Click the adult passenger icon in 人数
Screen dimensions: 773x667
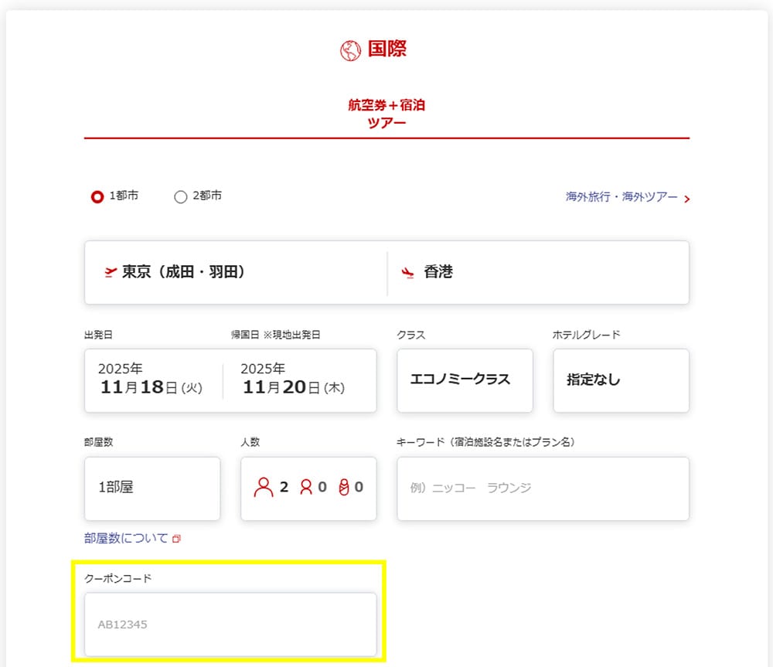click(264, 488)
